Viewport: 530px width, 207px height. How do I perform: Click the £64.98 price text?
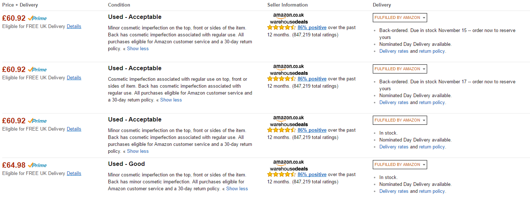pyautogui.click(x=14, y=165)
